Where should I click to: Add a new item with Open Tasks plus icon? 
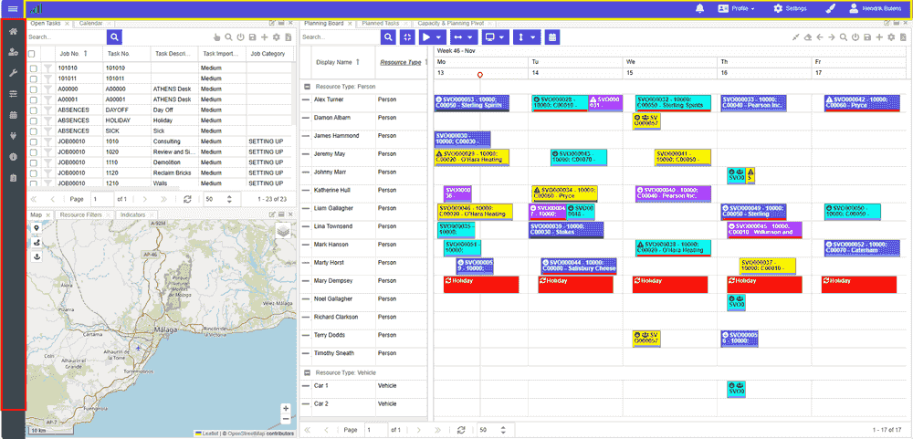coord(265,37)
